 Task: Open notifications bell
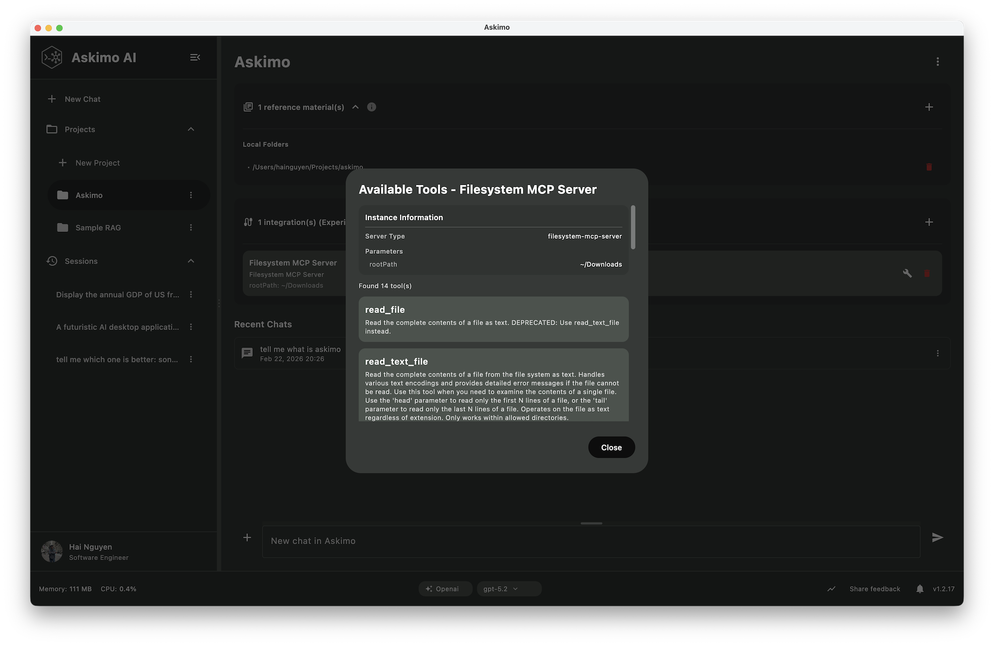(920, 589)
